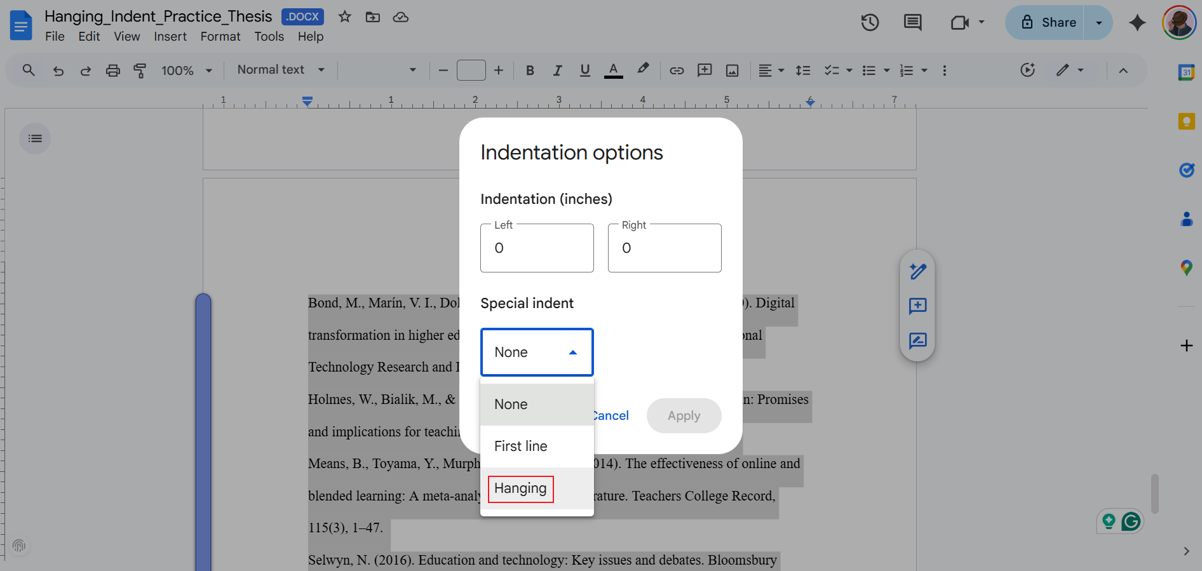Undo the last action
Image resolution: width=1202 pixels, height=571 pixels.
(x=58, y=71)
